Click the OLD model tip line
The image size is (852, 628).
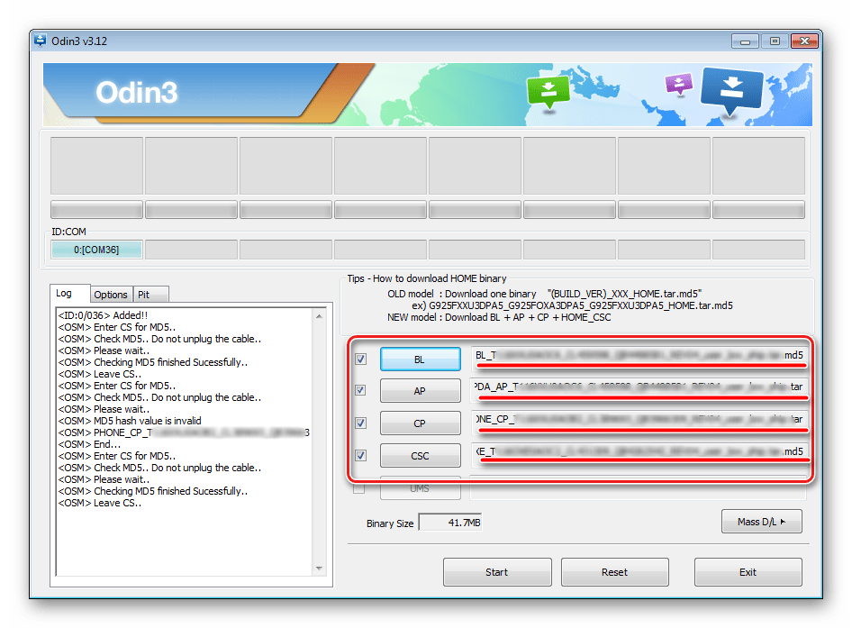coord(545,294)
